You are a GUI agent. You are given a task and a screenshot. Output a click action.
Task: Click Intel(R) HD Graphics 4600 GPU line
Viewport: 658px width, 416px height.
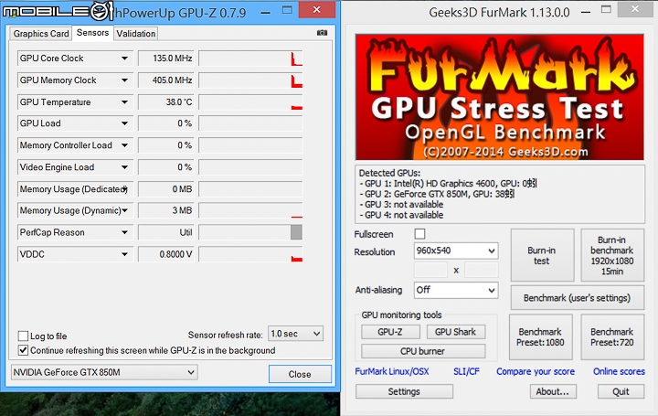pos(448,184)
